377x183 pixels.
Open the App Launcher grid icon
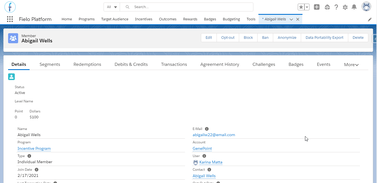(10, 19)
